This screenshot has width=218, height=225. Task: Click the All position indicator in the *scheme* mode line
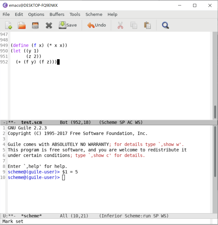tap(64, 216)
